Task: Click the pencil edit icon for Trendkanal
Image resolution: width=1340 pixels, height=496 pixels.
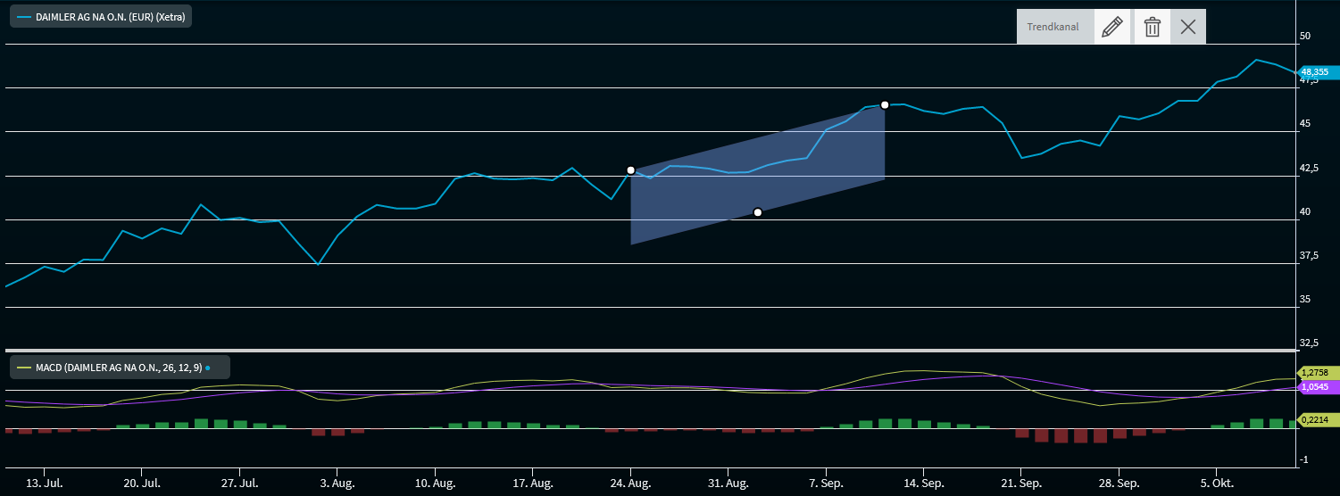Action: pos(1111,27)
